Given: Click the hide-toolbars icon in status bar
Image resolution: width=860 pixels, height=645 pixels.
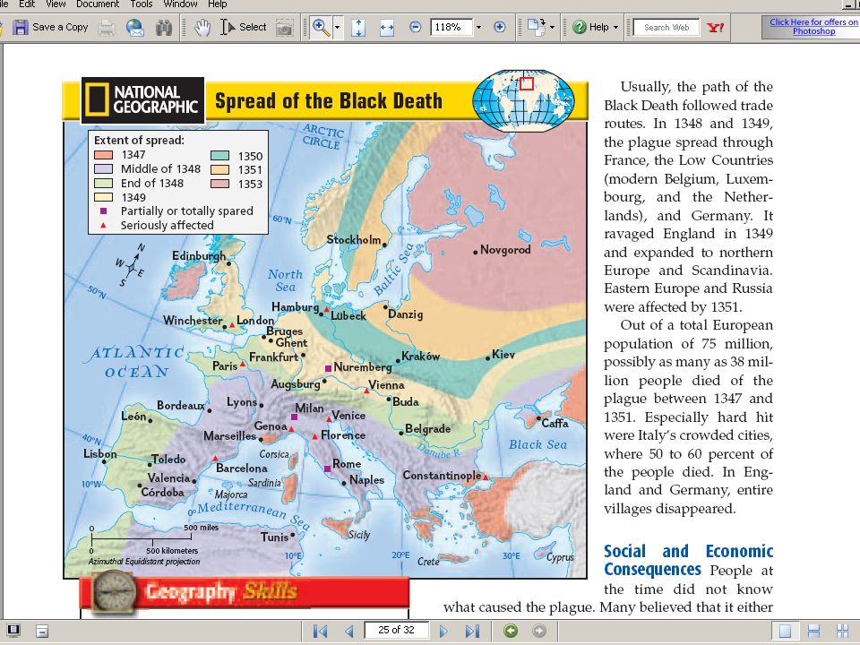Looking at the screenshot, I should 42,631.
